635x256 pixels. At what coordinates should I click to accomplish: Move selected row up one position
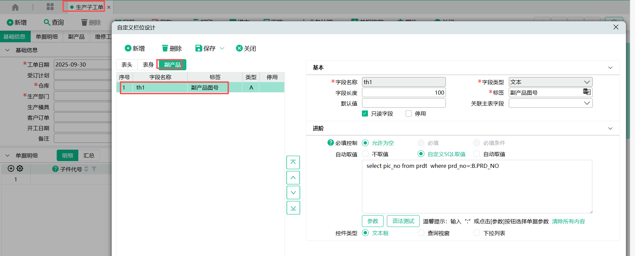point(293,178)
